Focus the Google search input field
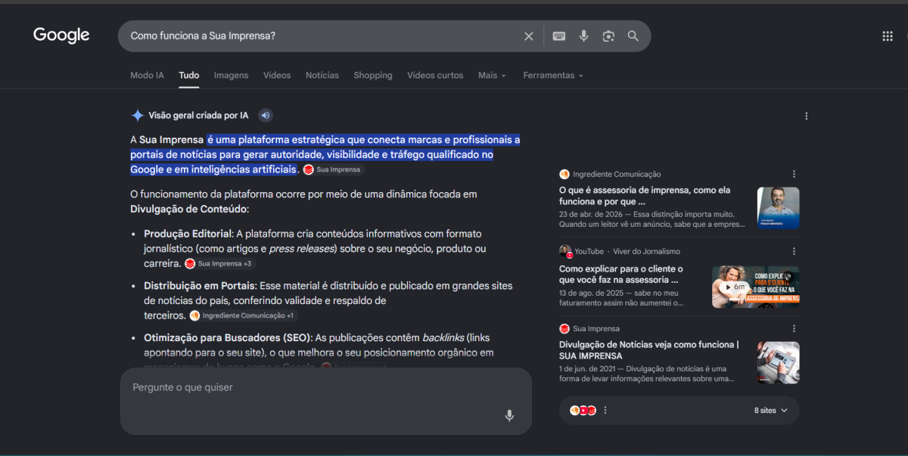Screen dimensions: 908x456 click(322, 36)
